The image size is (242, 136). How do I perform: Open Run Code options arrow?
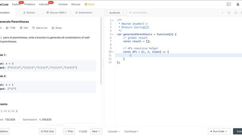pos(226,131)
